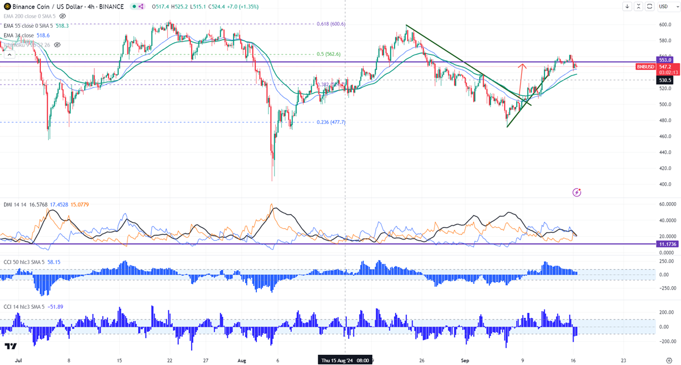Collapse the indicator legend with chevron
The height and width of the screenshot is (365, 681).
(10, 54)
